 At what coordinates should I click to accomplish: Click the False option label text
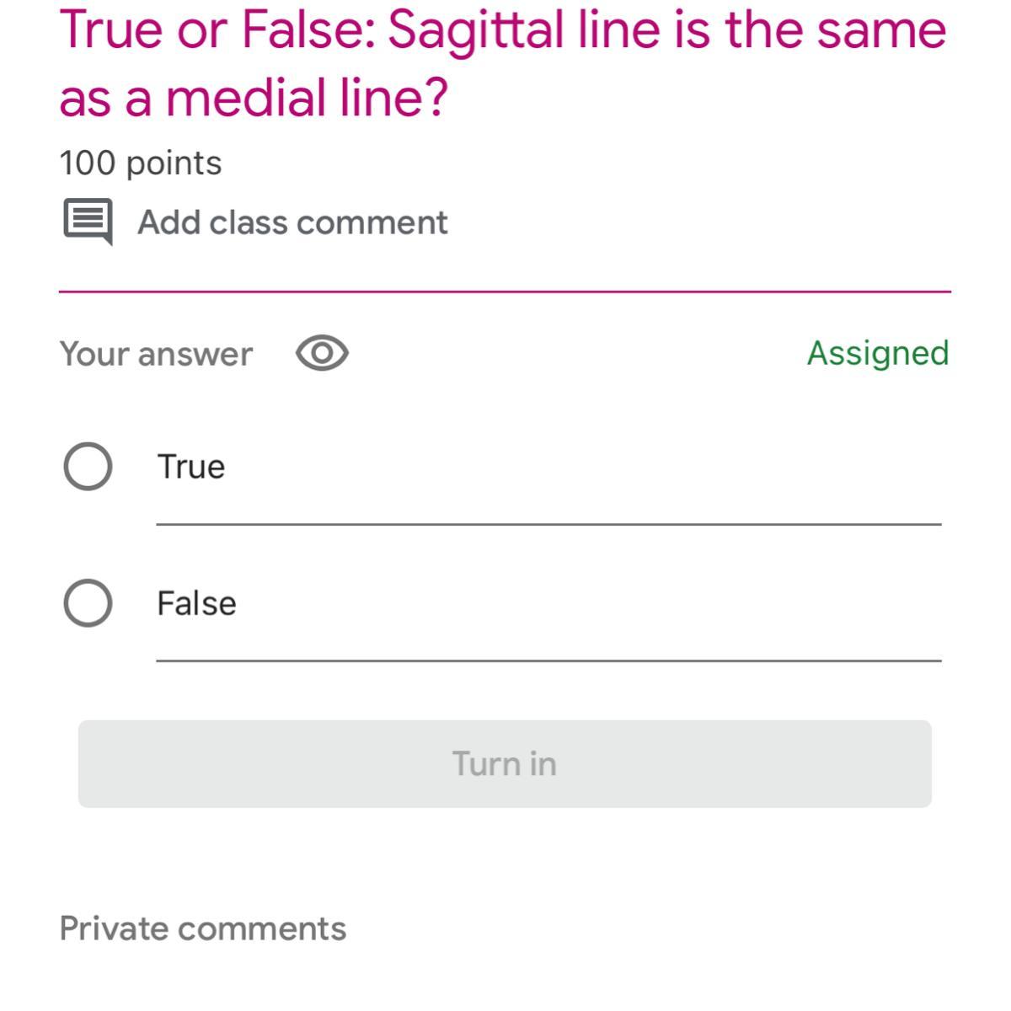(x=196, y=603)
